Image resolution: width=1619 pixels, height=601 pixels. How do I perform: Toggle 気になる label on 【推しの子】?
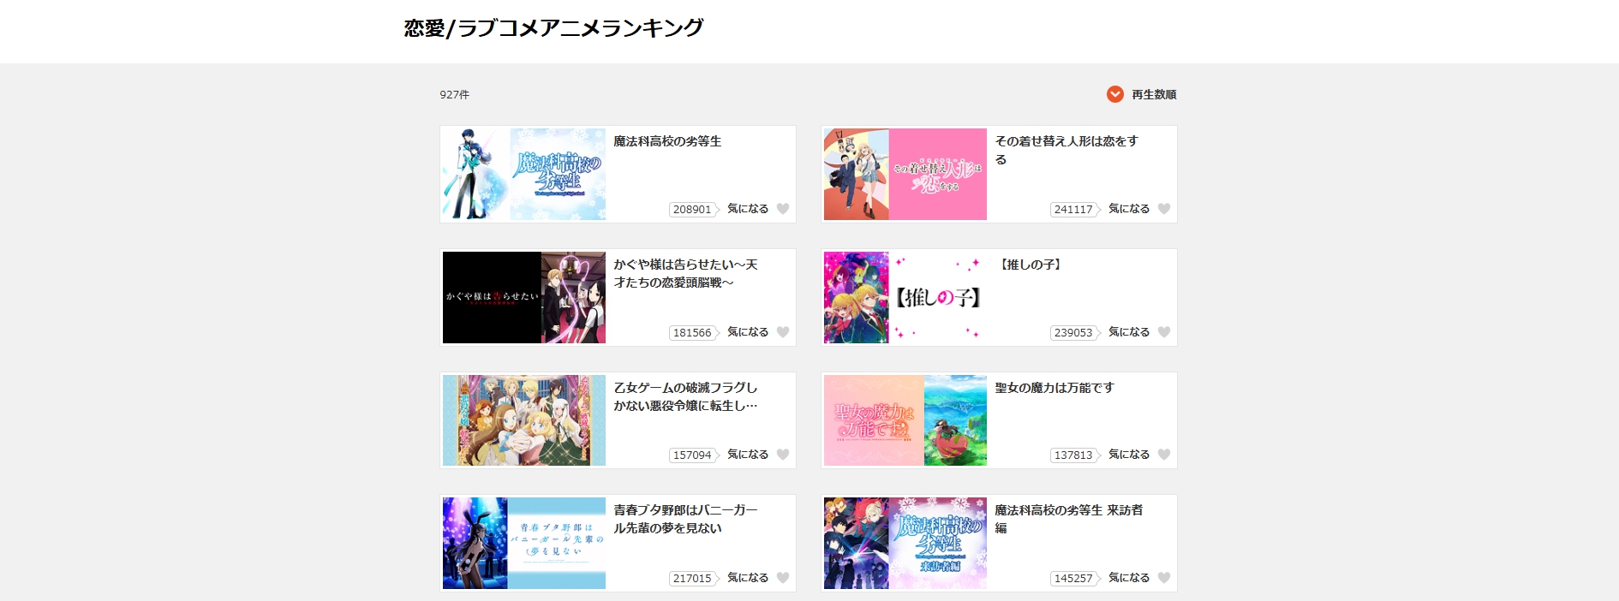tap(1129, 332)
